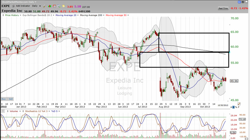Screen dimensions: 250x140
Task: Close the lower indicator pane with X
Action: click(x=3, y=111)
